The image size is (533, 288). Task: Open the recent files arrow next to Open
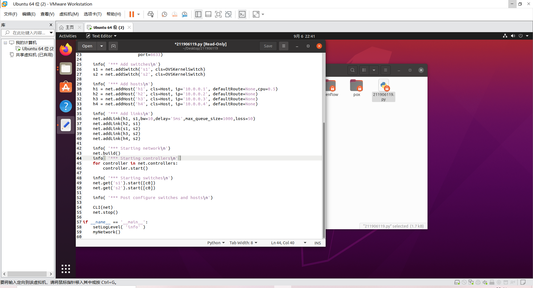(102, 46)
